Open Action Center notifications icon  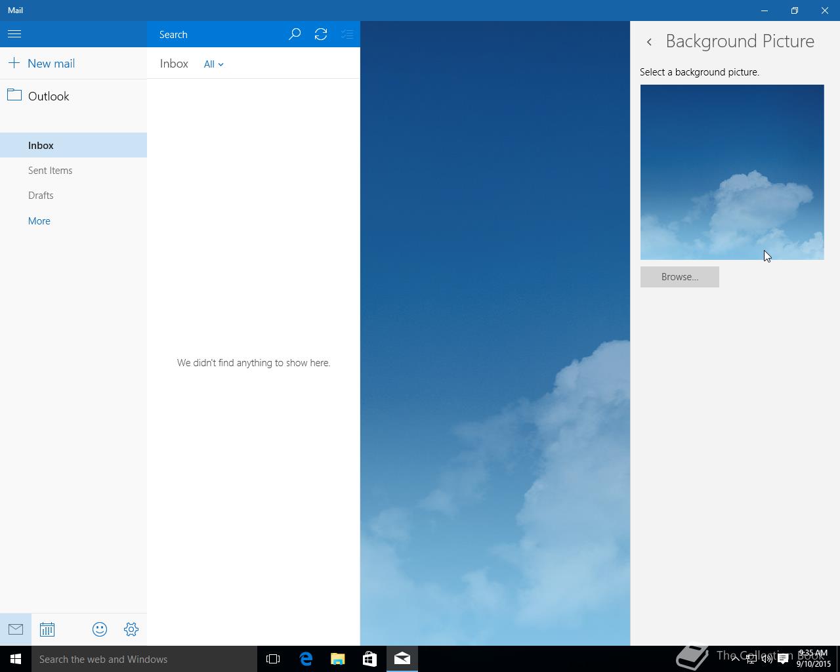[x=783, y=659]
